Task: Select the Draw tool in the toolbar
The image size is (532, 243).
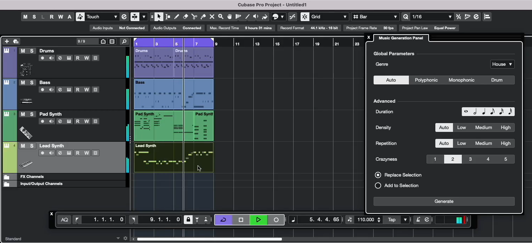Action: [177, 17]
